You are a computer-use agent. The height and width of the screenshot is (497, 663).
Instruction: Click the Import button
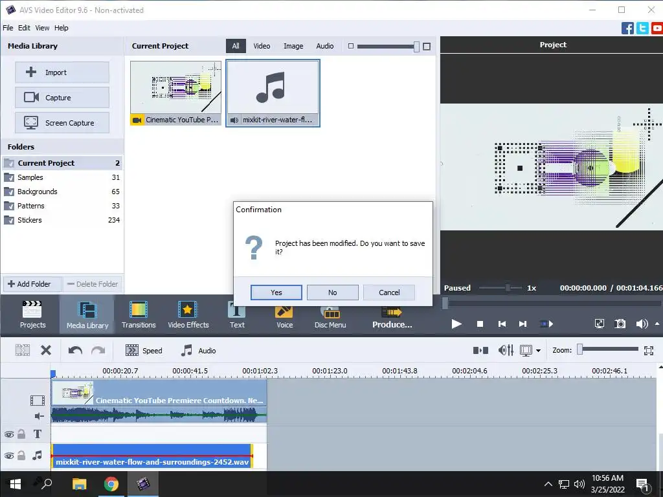(x=62, y=72)
